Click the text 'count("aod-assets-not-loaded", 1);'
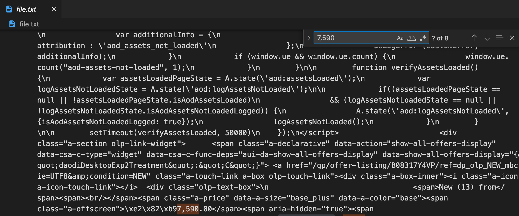Viewport: 519px width, 216px height. [x=111, y=67]
